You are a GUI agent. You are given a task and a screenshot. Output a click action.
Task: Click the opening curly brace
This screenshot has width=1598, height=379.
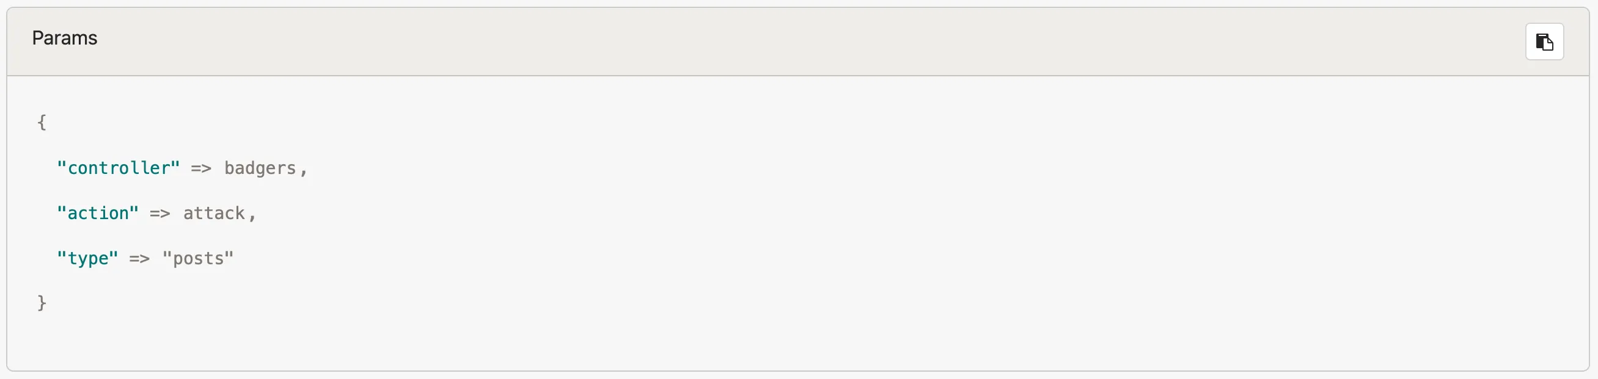42,122
